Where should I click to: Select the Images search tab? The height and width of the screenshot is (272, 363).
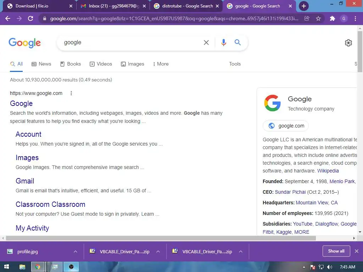point(133,64)
